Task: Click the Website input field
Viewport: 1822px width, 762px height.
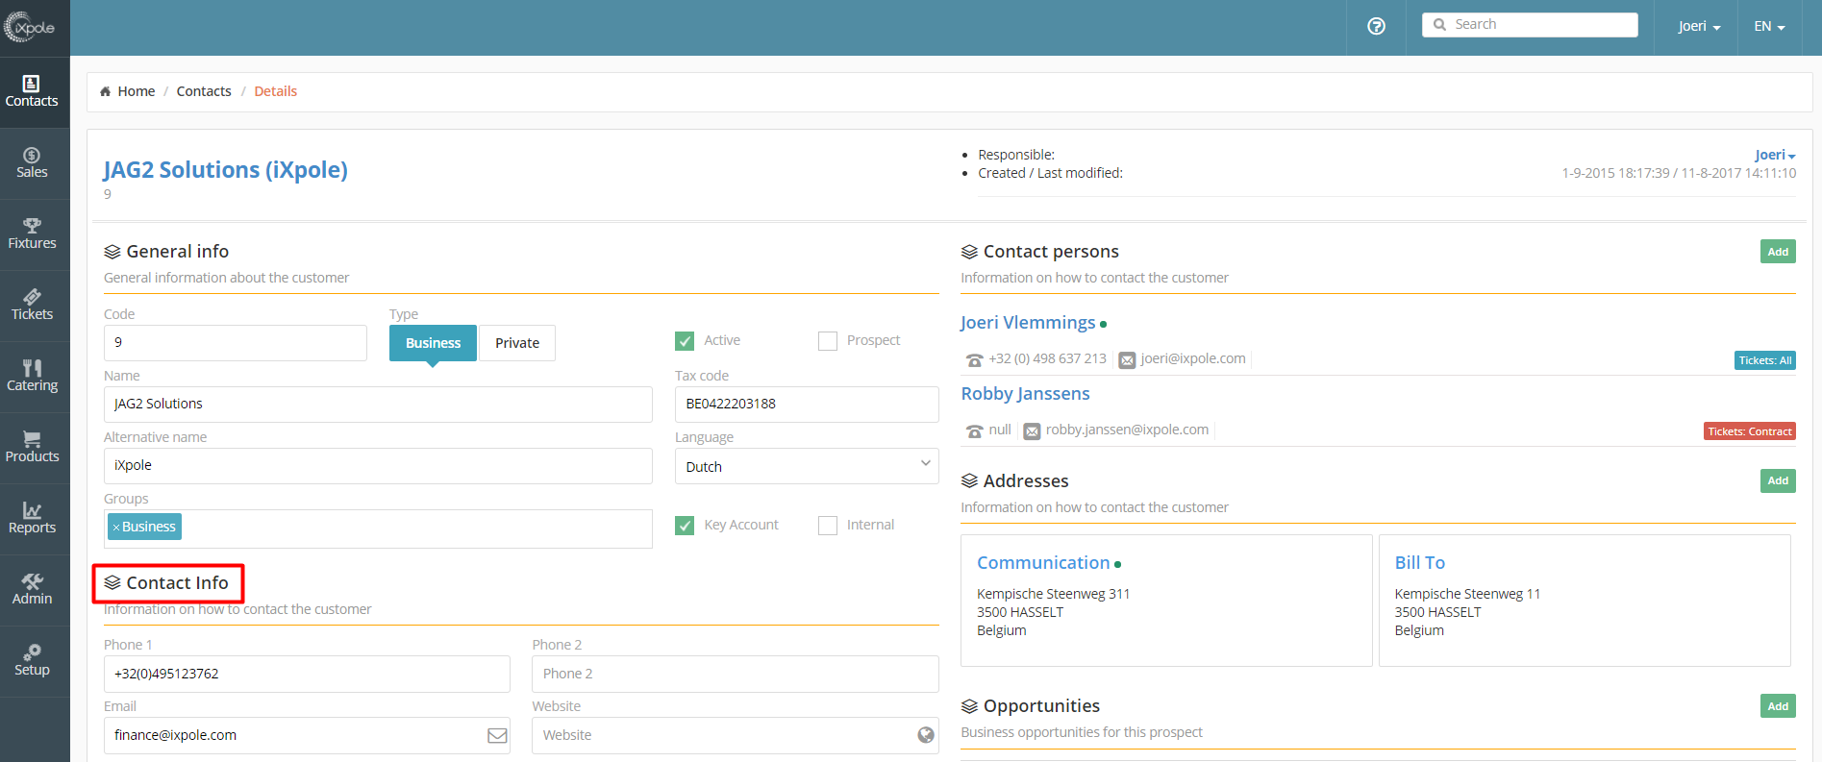Action: click(736, 735)
